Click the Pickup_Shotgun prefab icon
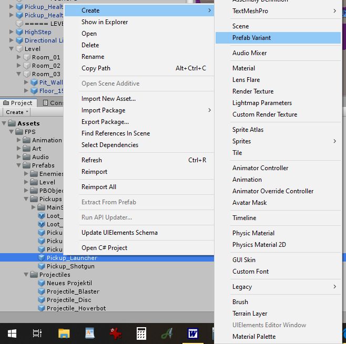 [42, 266]
